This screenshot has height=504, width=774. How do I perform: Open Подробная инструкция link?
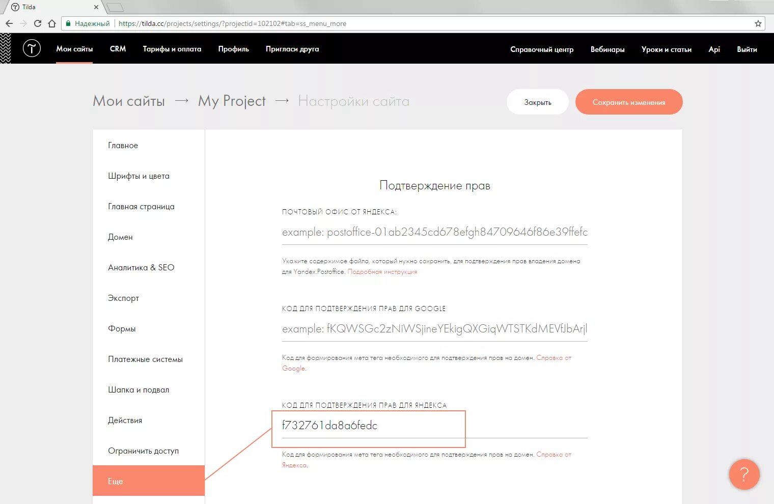click(x=382, y=272)
